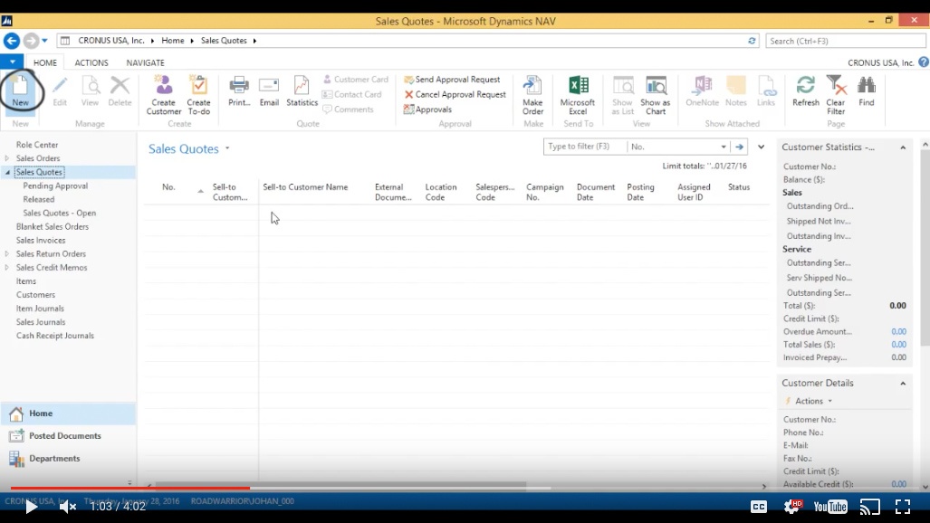930x523 pixels.
Task: Expand Sales Credit Memos node
Action: [7, 268]
